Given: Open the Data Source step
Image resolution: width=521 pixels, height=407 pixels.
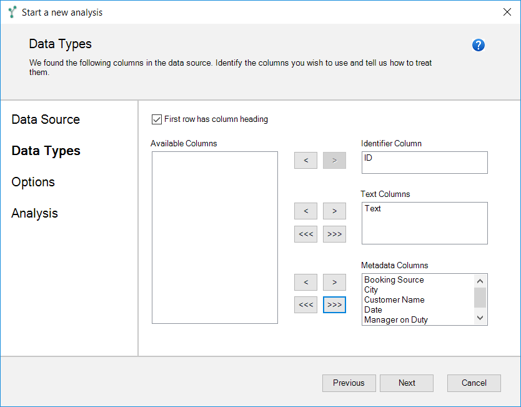Looking at the screenshot, I should coord(46,119).
